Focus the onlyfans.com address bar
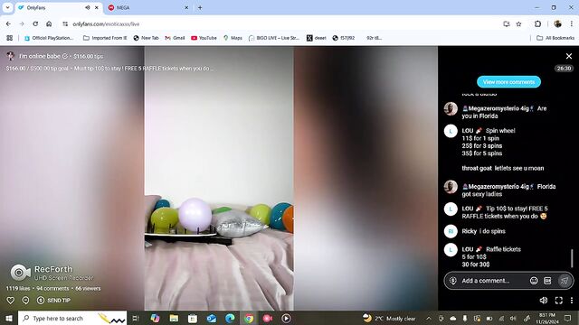Viewport: 579px width, 325px height. click(280, 24)
